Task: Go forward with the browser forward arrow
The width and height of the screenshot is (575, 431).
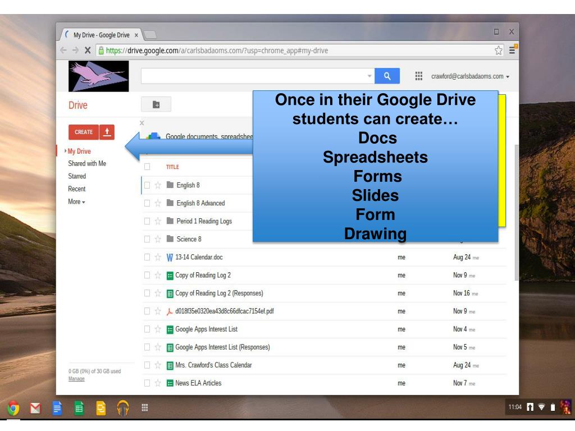Action: click(x=76, y=50)
